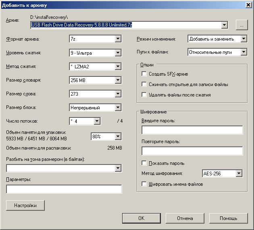This screenshot has height=230, width=254.
Task: Open the Метод шифрования AES-256 dropdown
Action: pos(239,173)
